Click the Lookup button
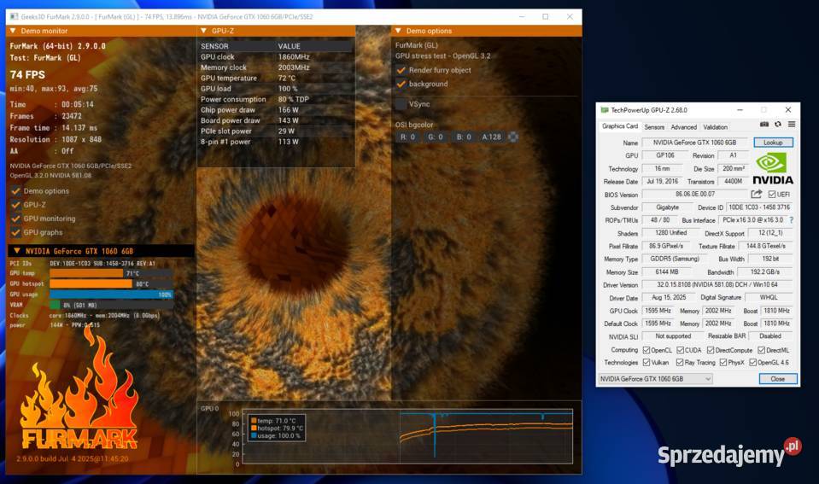The width and height of the screenshot is (819, 484). pos(773,143)
